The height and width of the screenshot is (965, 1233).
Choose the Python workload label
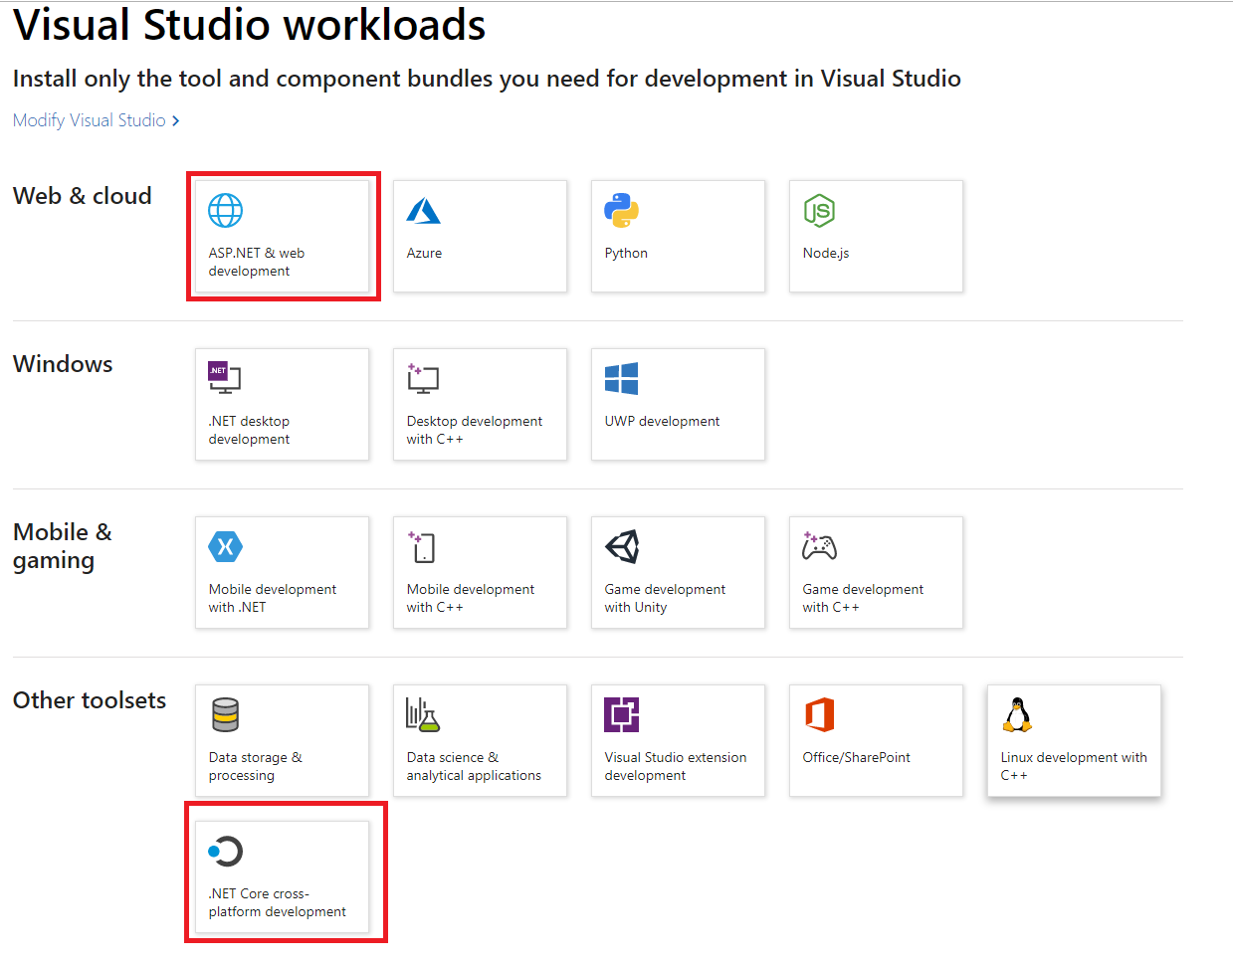coord(626,253)
